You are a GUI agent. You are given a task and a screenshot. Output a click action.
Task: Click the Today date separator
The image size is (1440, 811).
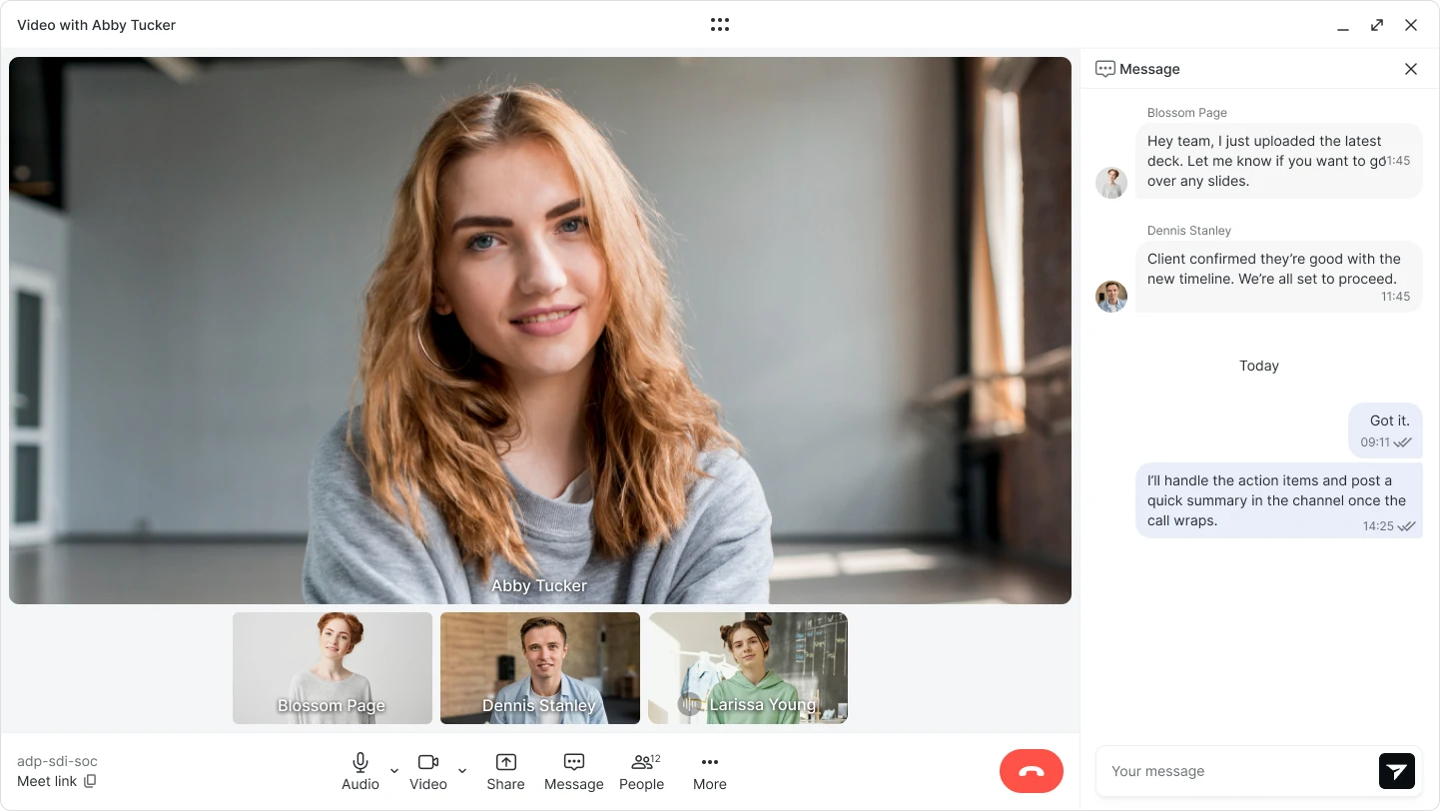tap(1259, 366)
